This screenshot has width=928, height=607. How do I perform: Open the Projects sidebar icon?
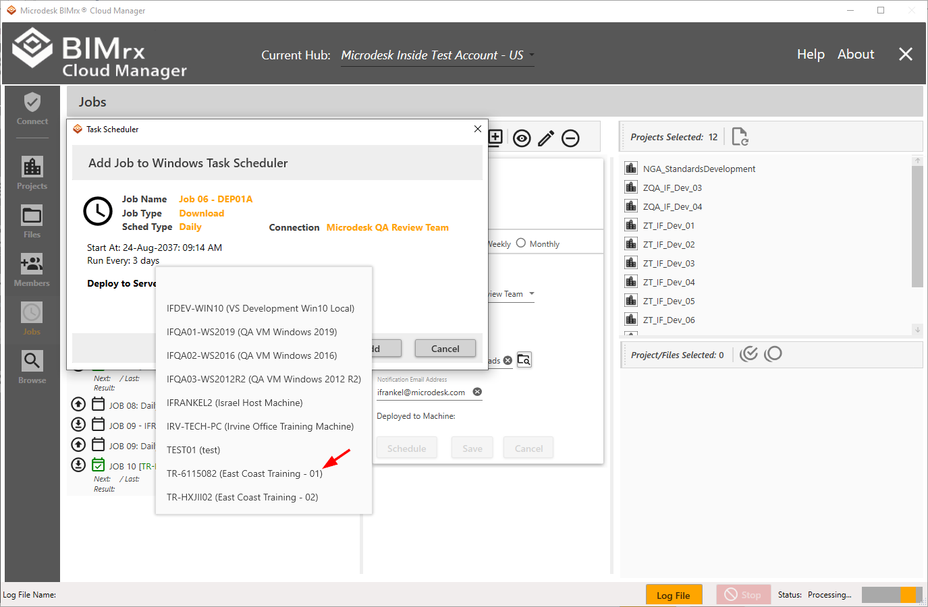[x=32, y=173]
